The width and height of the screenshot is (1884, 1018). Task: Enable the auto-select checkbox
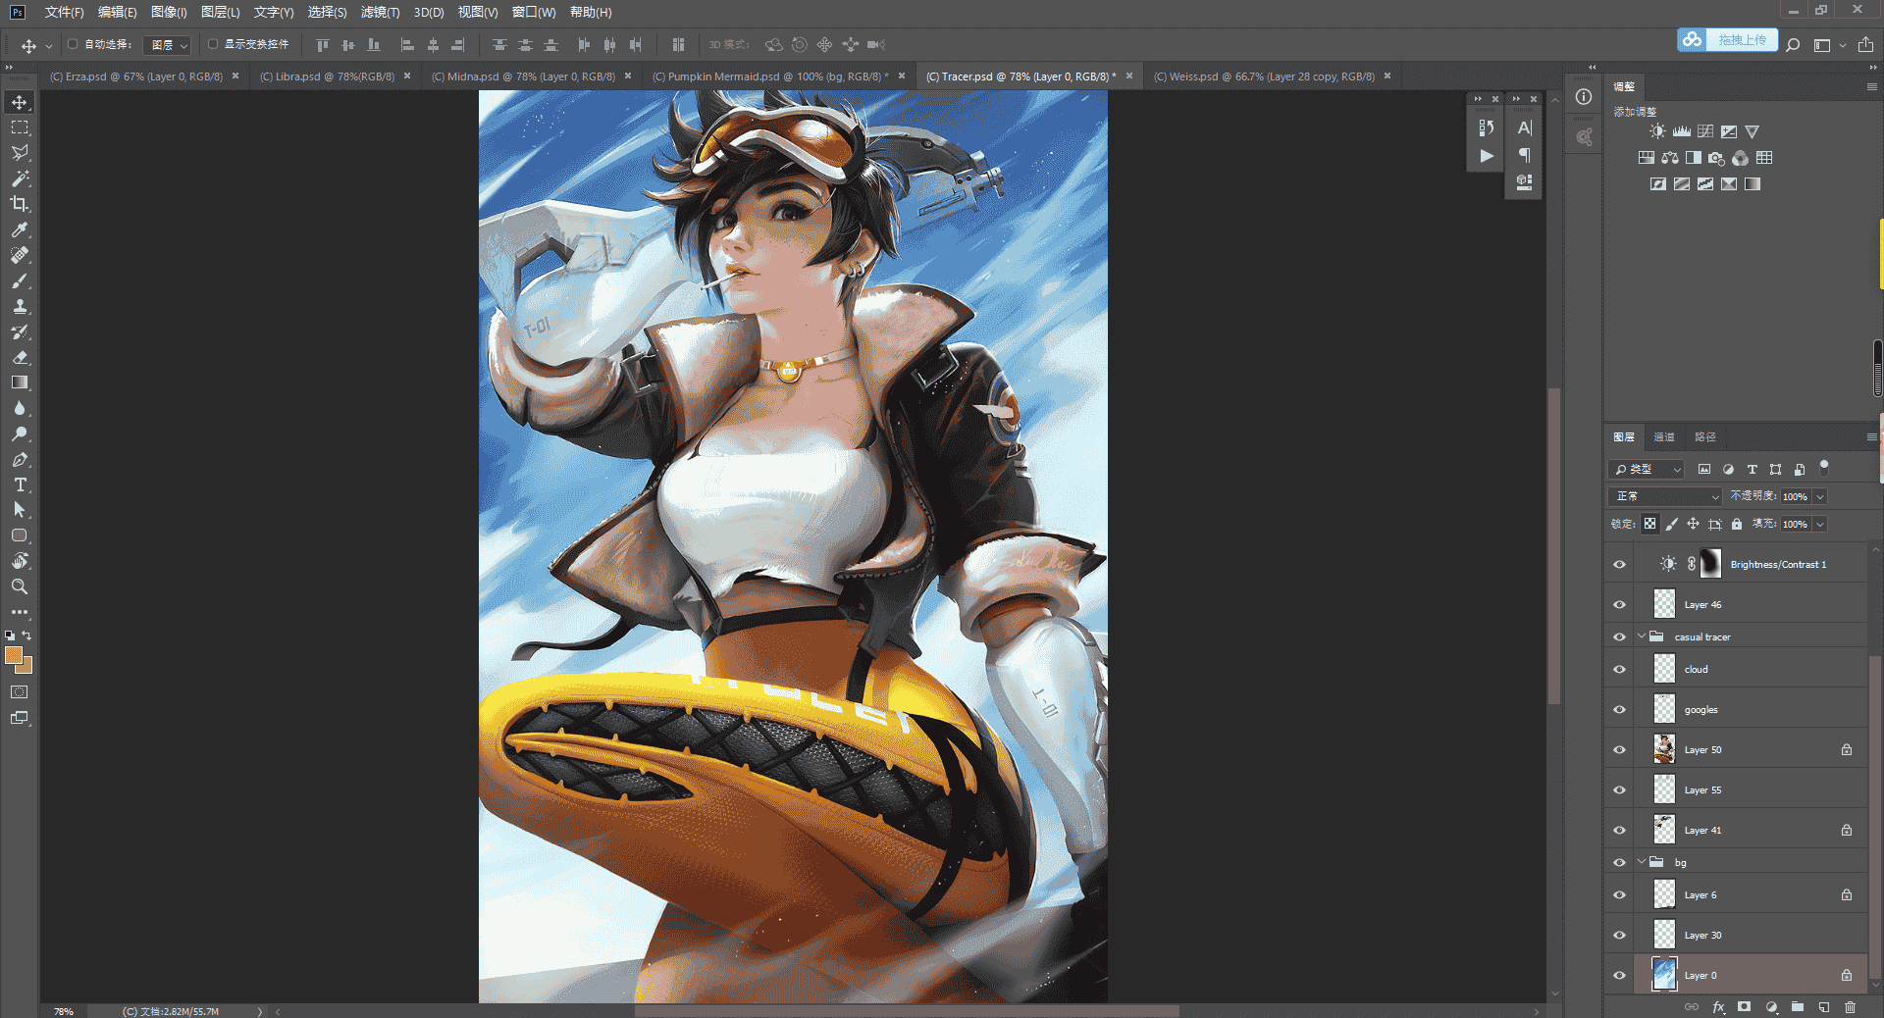(x=73, y=44)
